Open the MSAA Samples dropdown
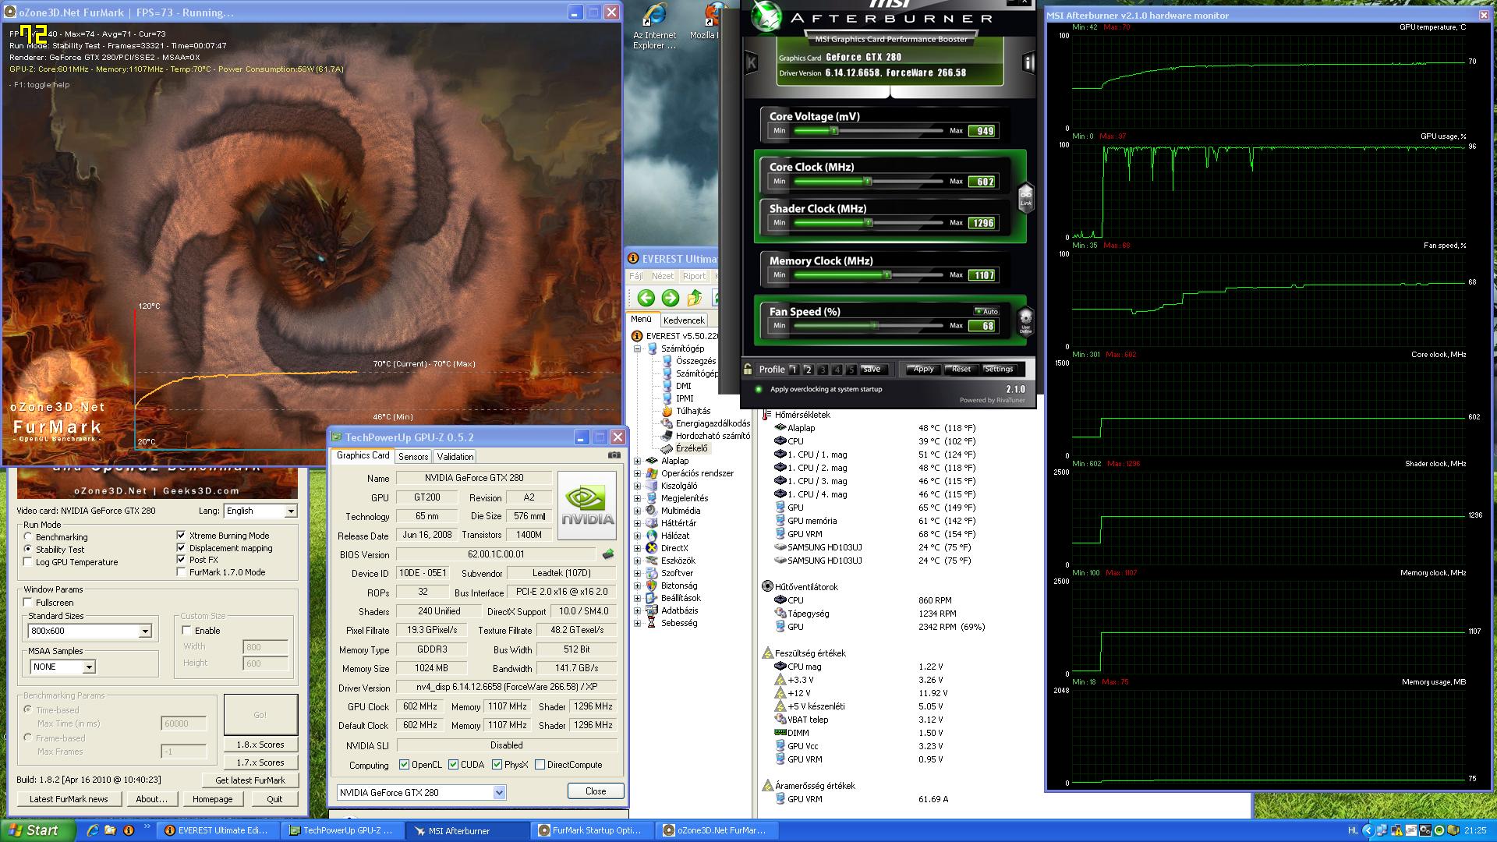This screenshot has width=1497, height=842. pos(89,667)
